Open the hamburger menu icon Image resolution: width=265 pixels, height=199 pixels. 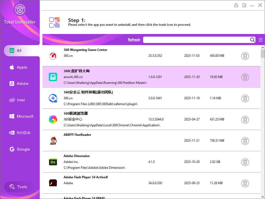260,40
